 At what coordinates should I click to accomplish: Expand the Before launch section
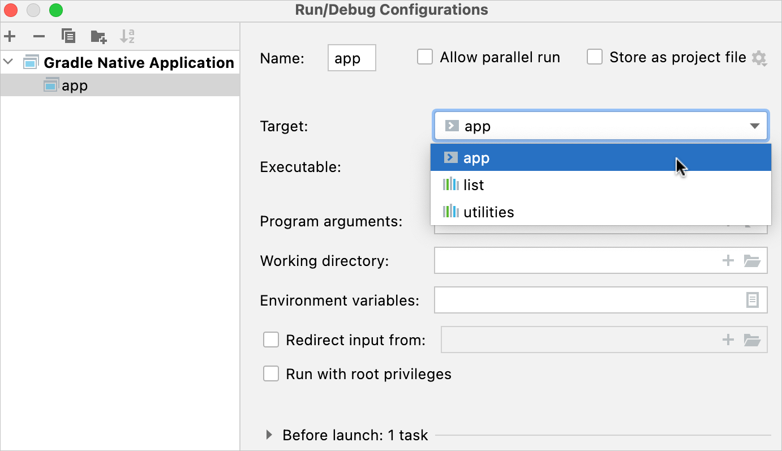point(269,435)
